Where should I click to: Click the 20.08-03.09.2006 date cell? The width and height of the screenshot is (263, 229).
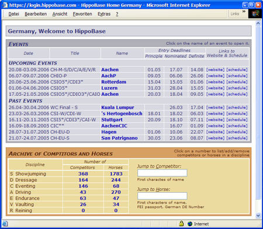tap(29, 70)
